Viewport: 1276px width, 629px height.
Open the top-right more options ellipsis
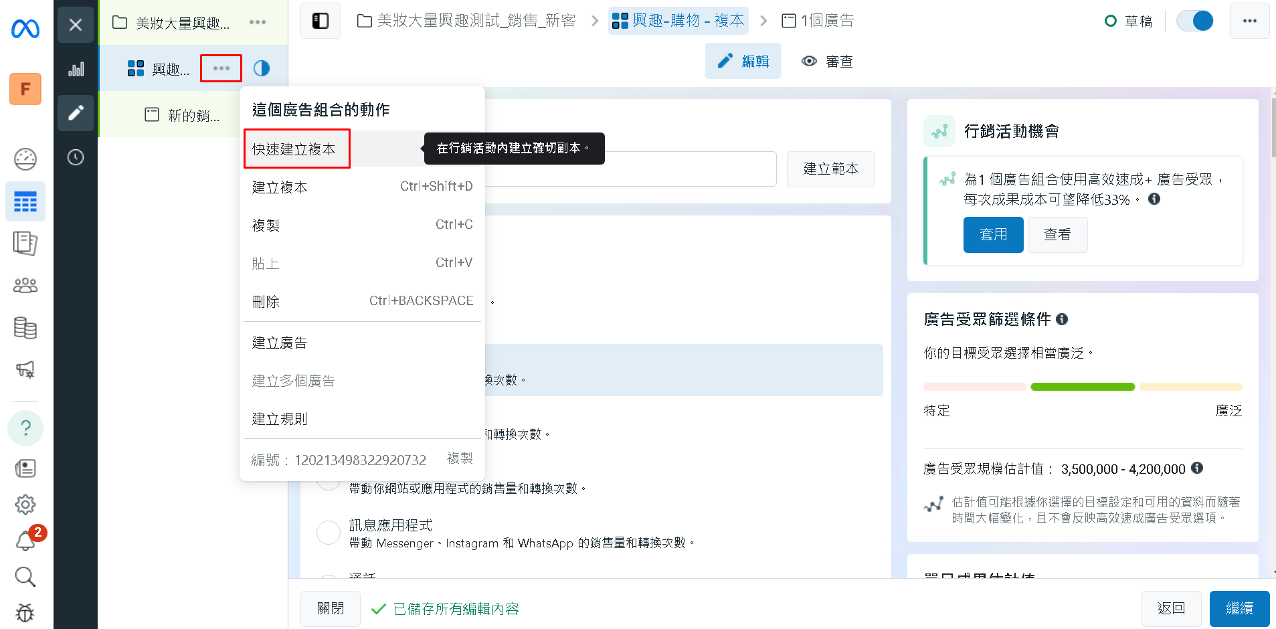tap(1249, 21)
